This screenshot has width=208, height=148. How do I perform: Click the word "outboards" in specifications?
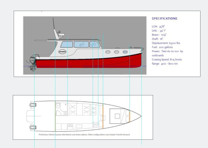pyautogui.click(x=158, y=55)
